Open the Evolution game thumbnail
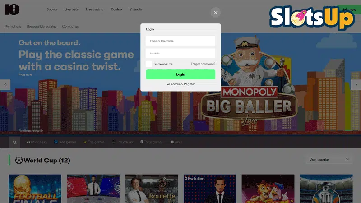 pos(210,189)
